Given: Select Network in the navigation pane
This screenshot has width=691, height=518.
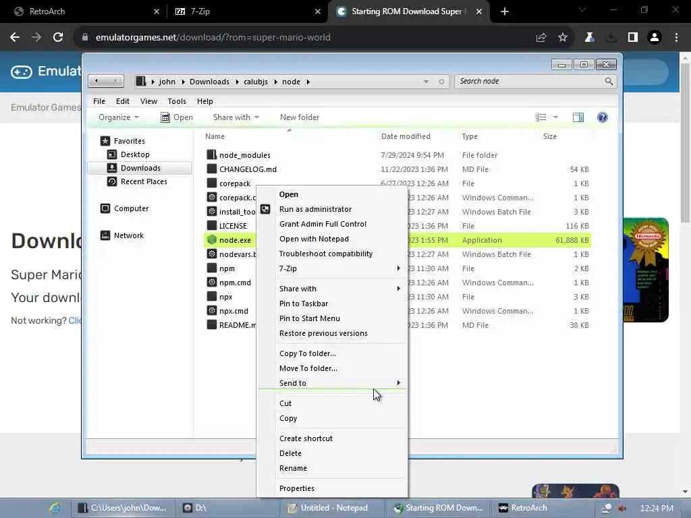Looking at the screenshot, I should pyautogui.click(x=128, y=235).
